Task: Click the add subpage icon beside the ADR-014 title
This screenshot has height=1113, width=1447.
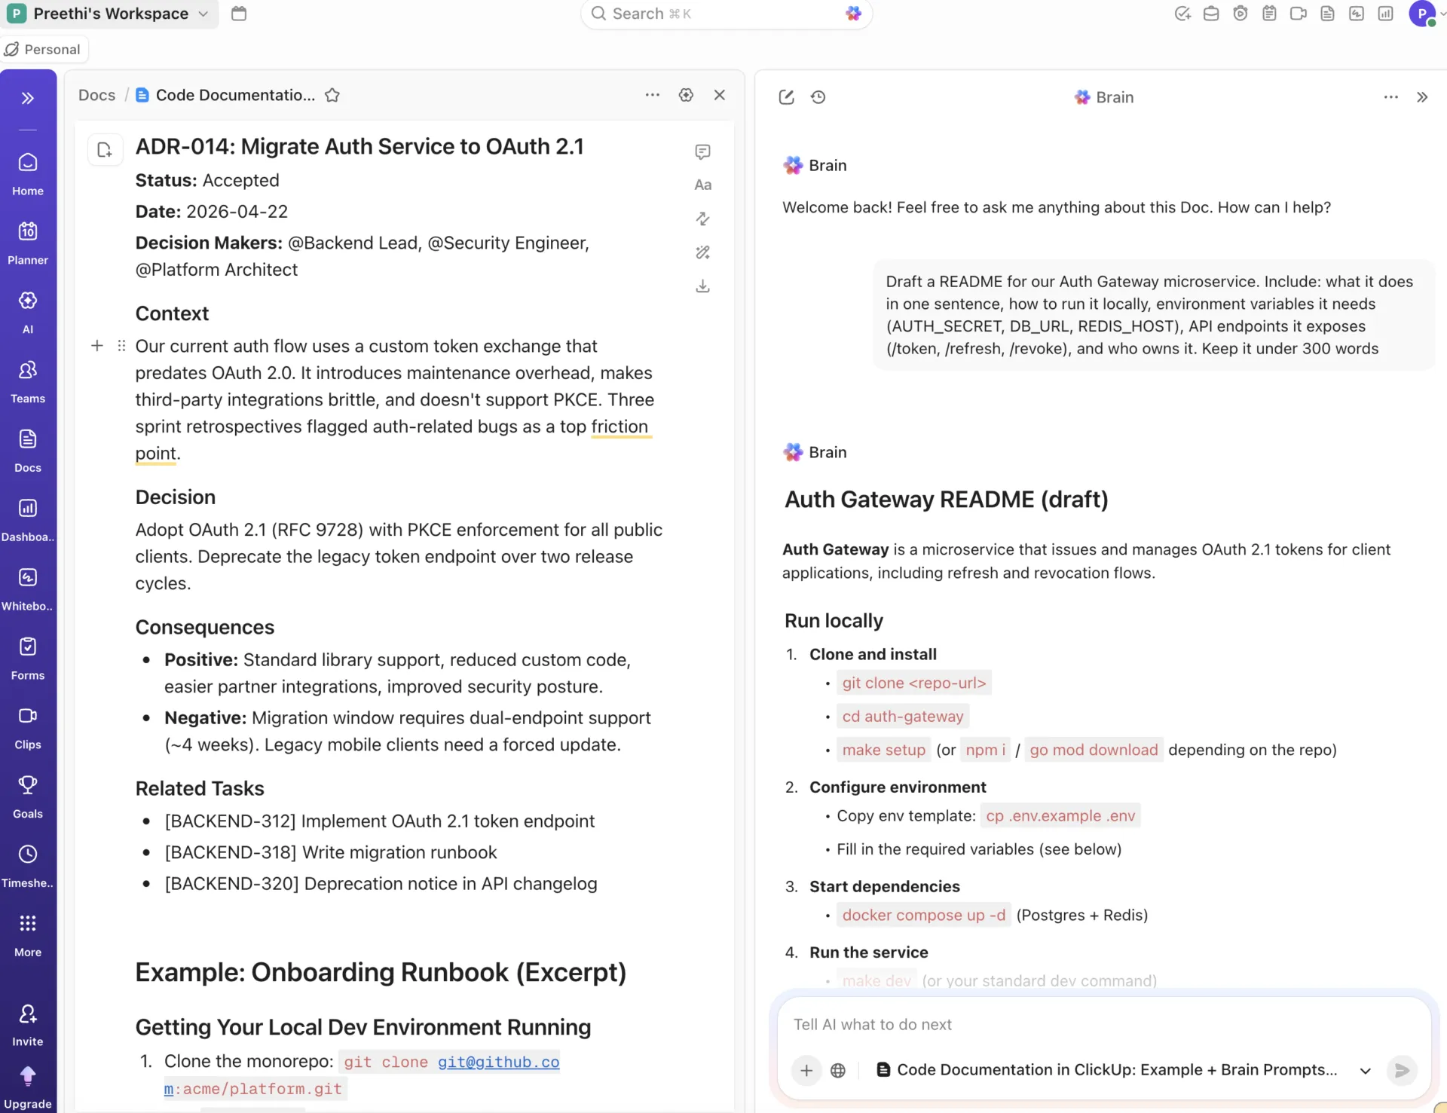Action: [105, 150]
